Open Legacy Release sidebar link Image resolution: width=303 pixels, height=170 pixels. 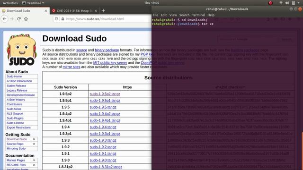click(x=17, y=90)
